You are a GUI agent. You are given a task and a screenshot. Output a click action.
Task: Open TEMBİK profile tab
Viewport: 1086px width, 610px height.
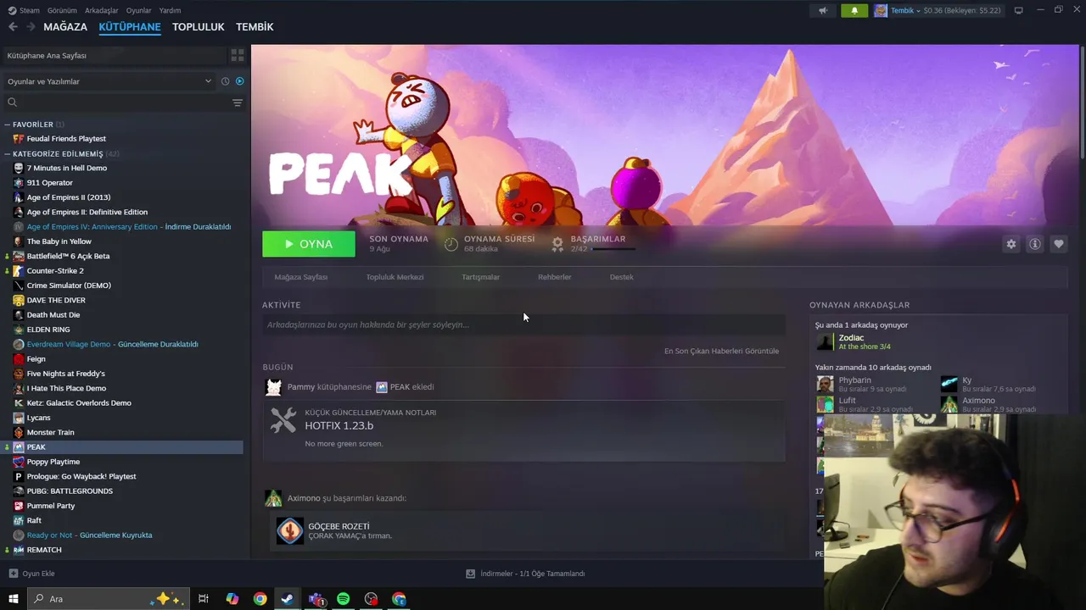(255, 27)
